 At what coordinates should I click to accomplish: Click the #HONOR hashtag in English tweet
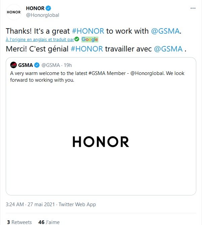coord(88,31)
